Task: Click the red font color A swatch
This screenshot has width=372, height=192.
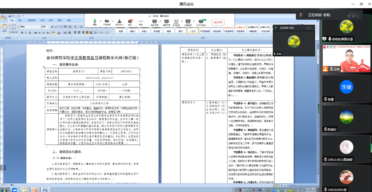Action: [x=59, y=33]
